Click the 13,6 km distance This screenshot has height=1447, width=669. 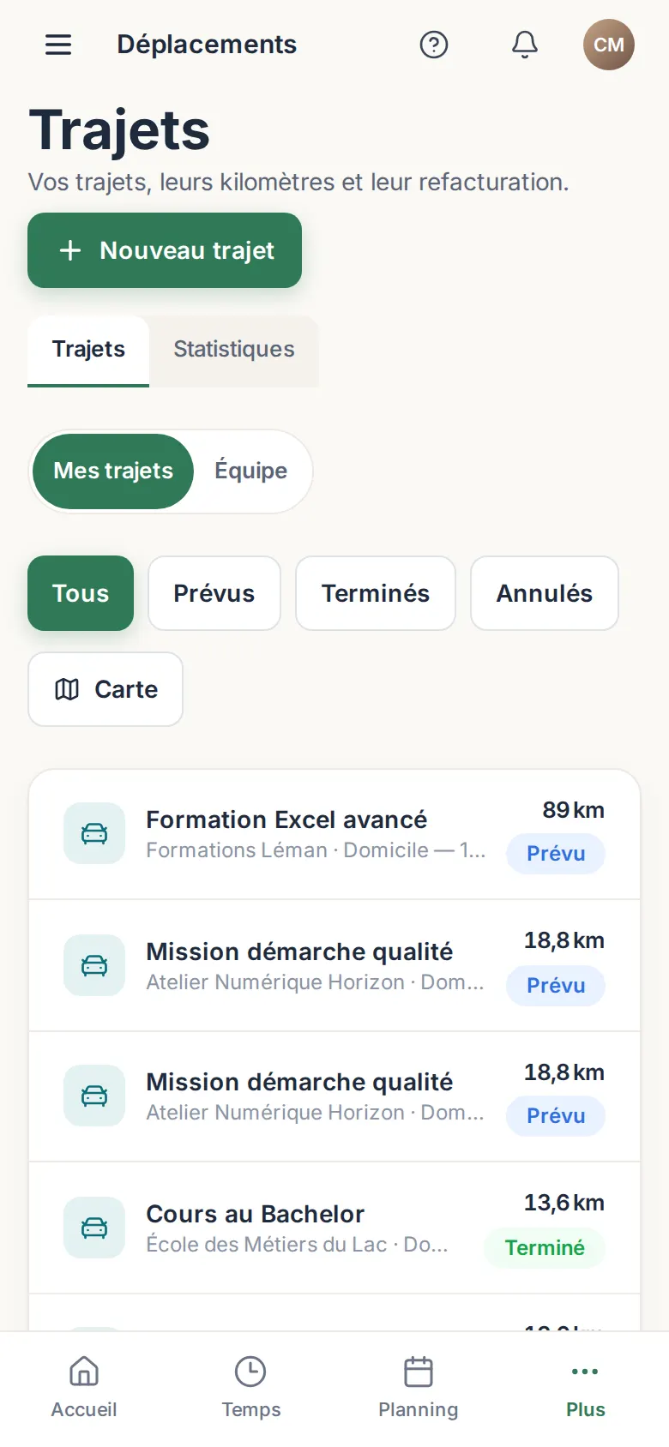(x=564, y=1203)
